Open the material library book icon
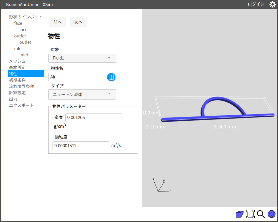This screenshot has width=278, height=222. [111, 77]
